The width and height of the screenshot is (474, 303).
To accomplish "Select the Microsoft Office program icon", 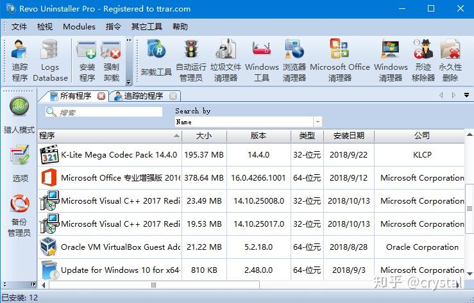I will (49, 177).
